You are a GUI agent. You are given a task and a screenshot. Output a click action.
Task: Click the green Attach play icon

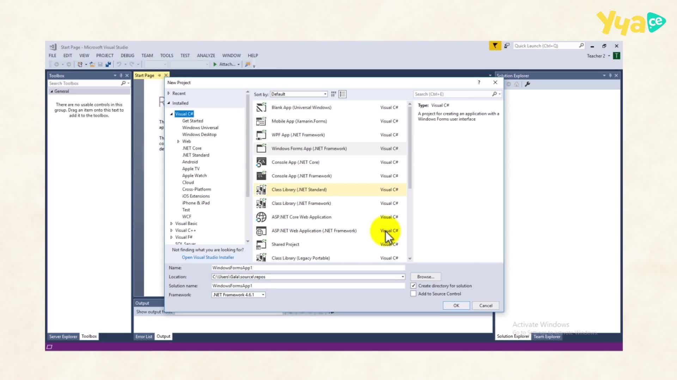(x=215, y=64)
